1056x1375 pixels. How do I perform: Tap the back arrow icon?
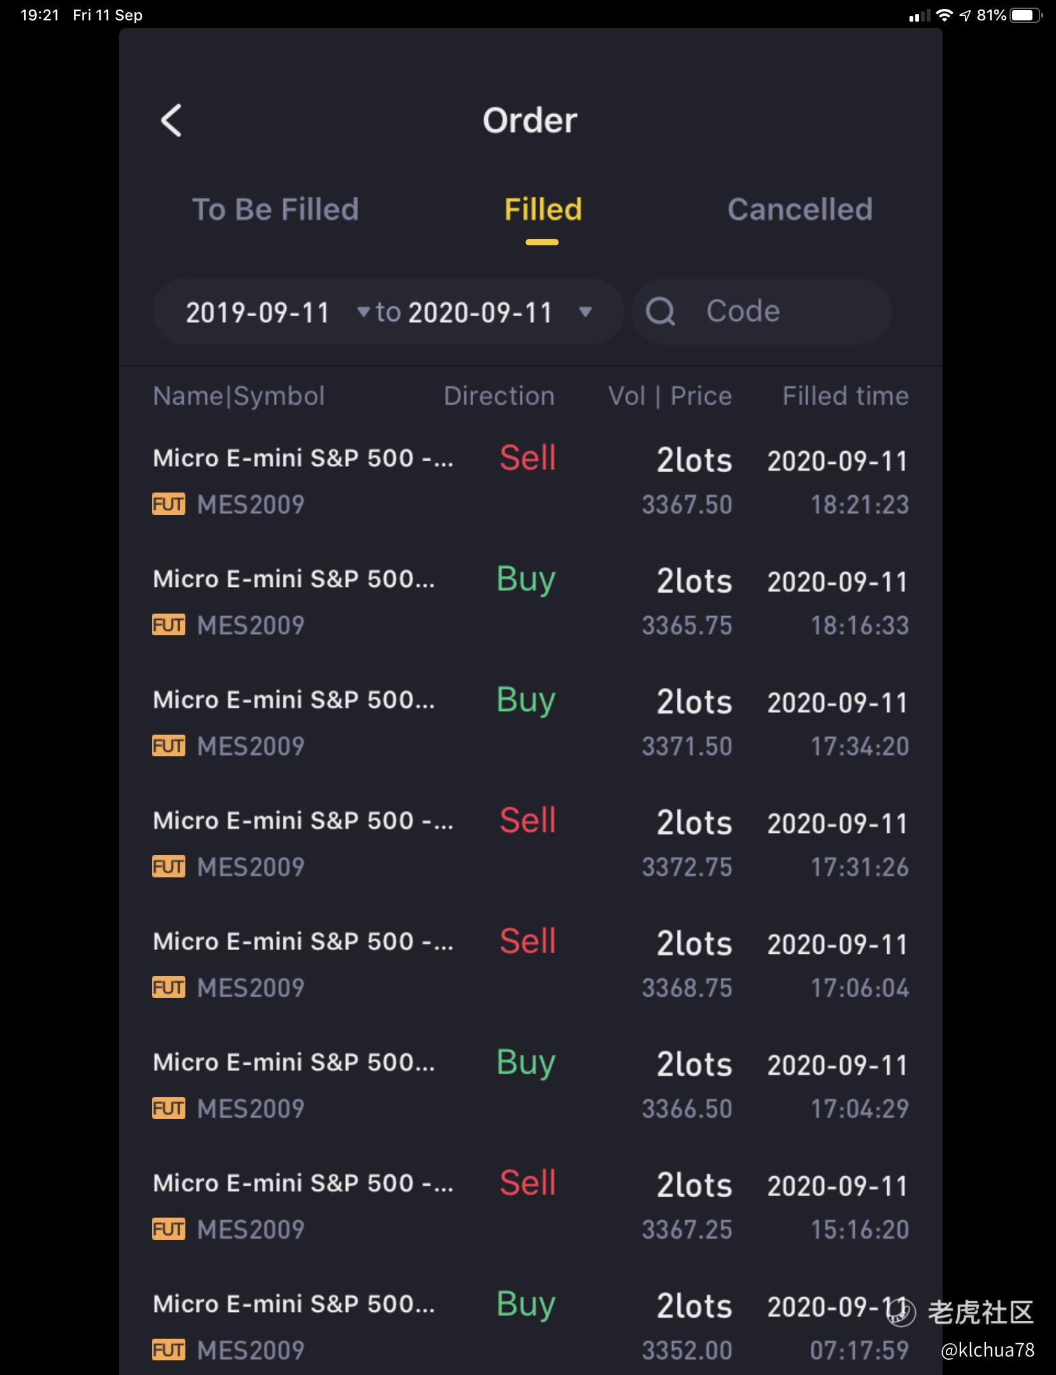171,120
